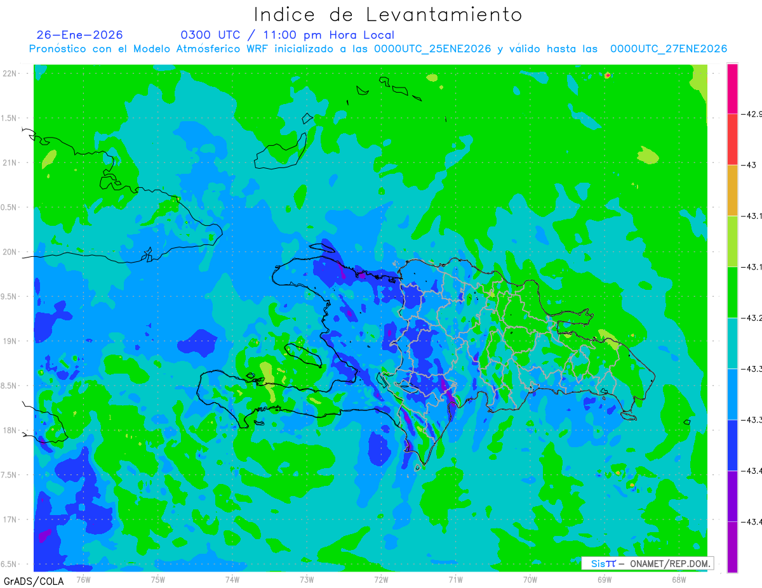Click the magenta swatch at the top of the color bar
This screenshot has height=588, width=762.
click(732, 88)
